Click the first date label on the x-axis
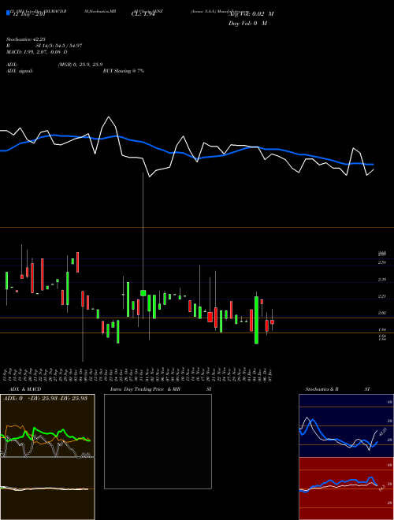 click(x=6, y=375)
